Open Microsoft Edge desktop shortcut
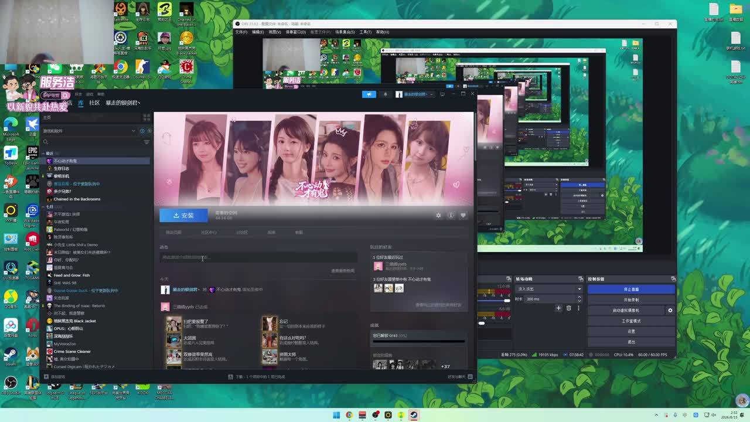Screen dimensions: 750x422 (11, 129)
